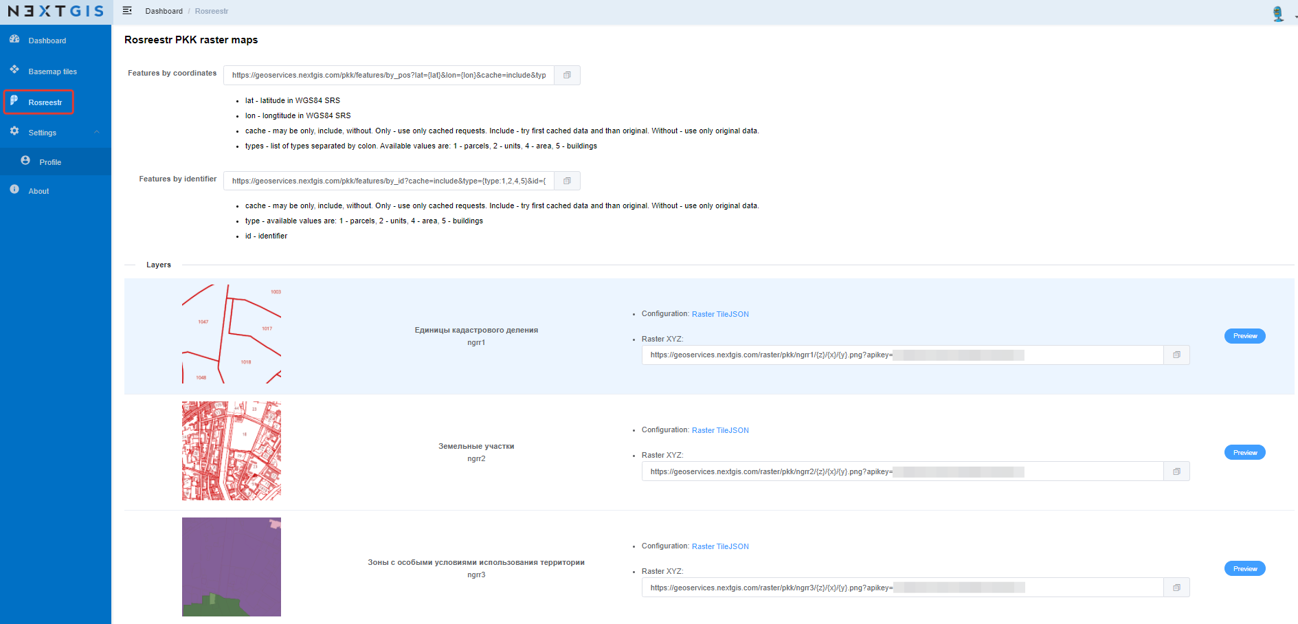Click the 'ngrr2' layer code text

(476, 458)
